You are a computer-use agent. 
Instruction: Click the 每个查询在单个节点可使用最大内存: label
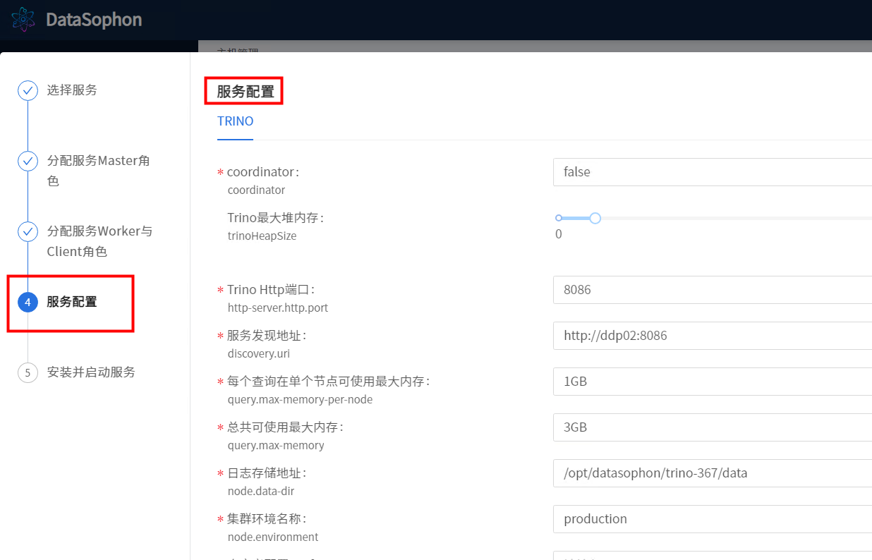click(x=328, y=382)
